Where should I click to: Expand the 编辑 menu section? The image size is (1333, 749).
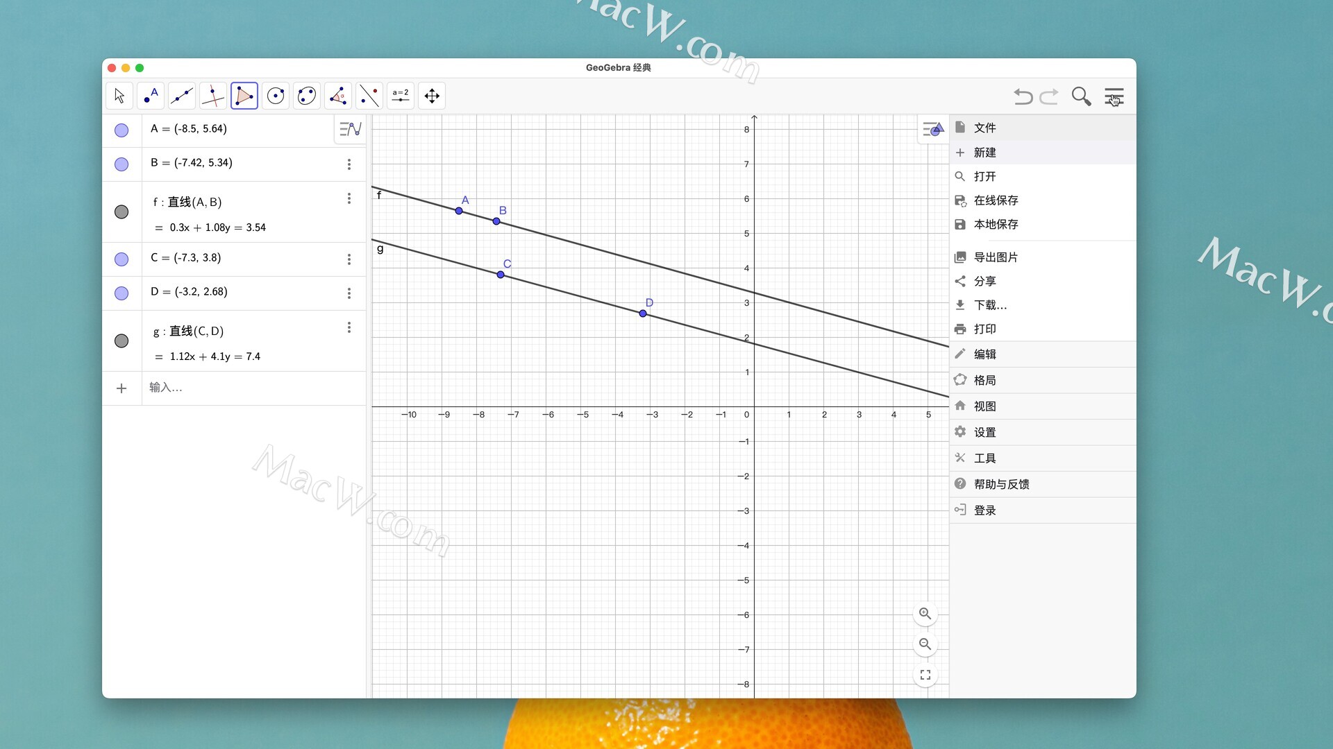(1043, 354)
